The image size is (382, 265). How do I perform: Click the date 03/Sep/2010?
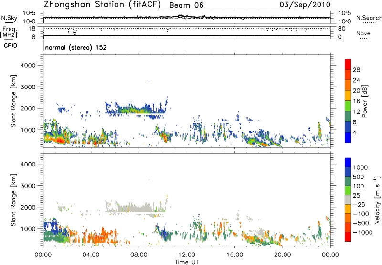click(305, 4)
